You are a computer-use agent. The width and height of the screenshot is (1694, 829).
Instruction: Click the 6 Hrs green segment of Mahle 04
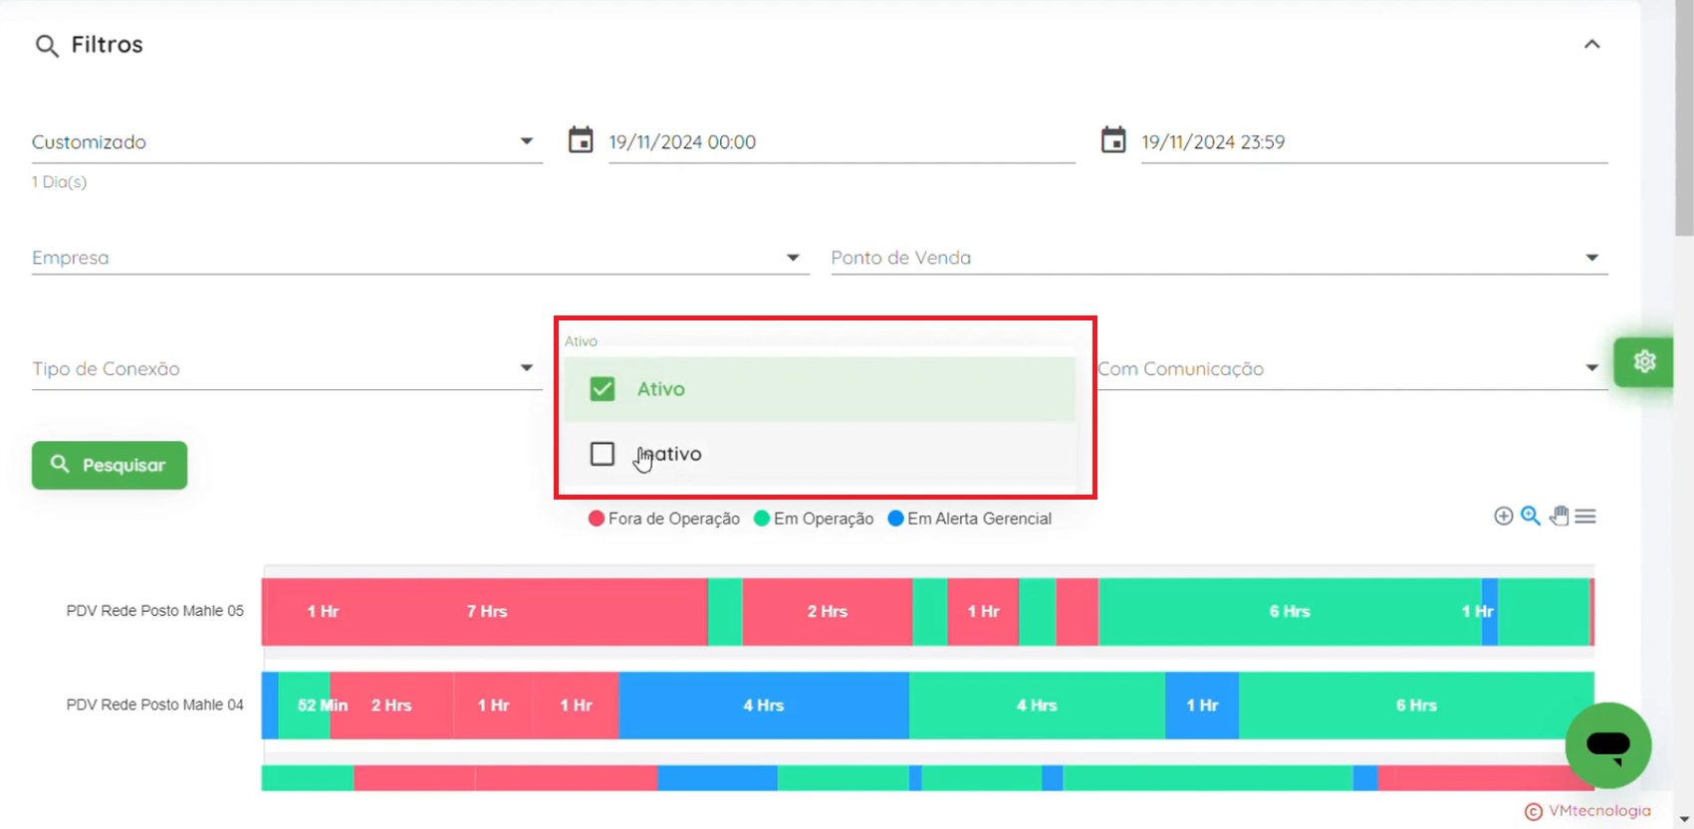tap(1416, 706)
